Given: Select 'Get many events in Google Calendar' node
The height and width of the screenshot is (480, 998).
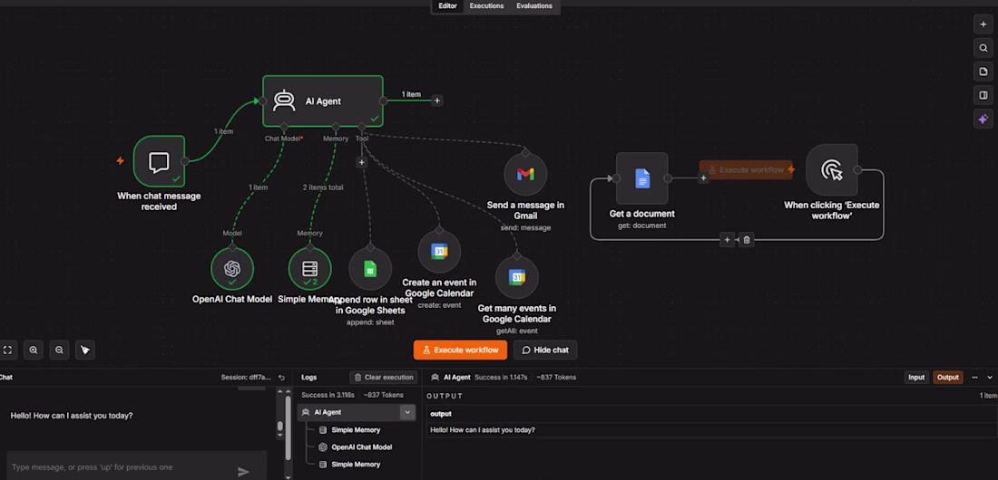Looking at the screenshot, I should [x=517, y=277].
